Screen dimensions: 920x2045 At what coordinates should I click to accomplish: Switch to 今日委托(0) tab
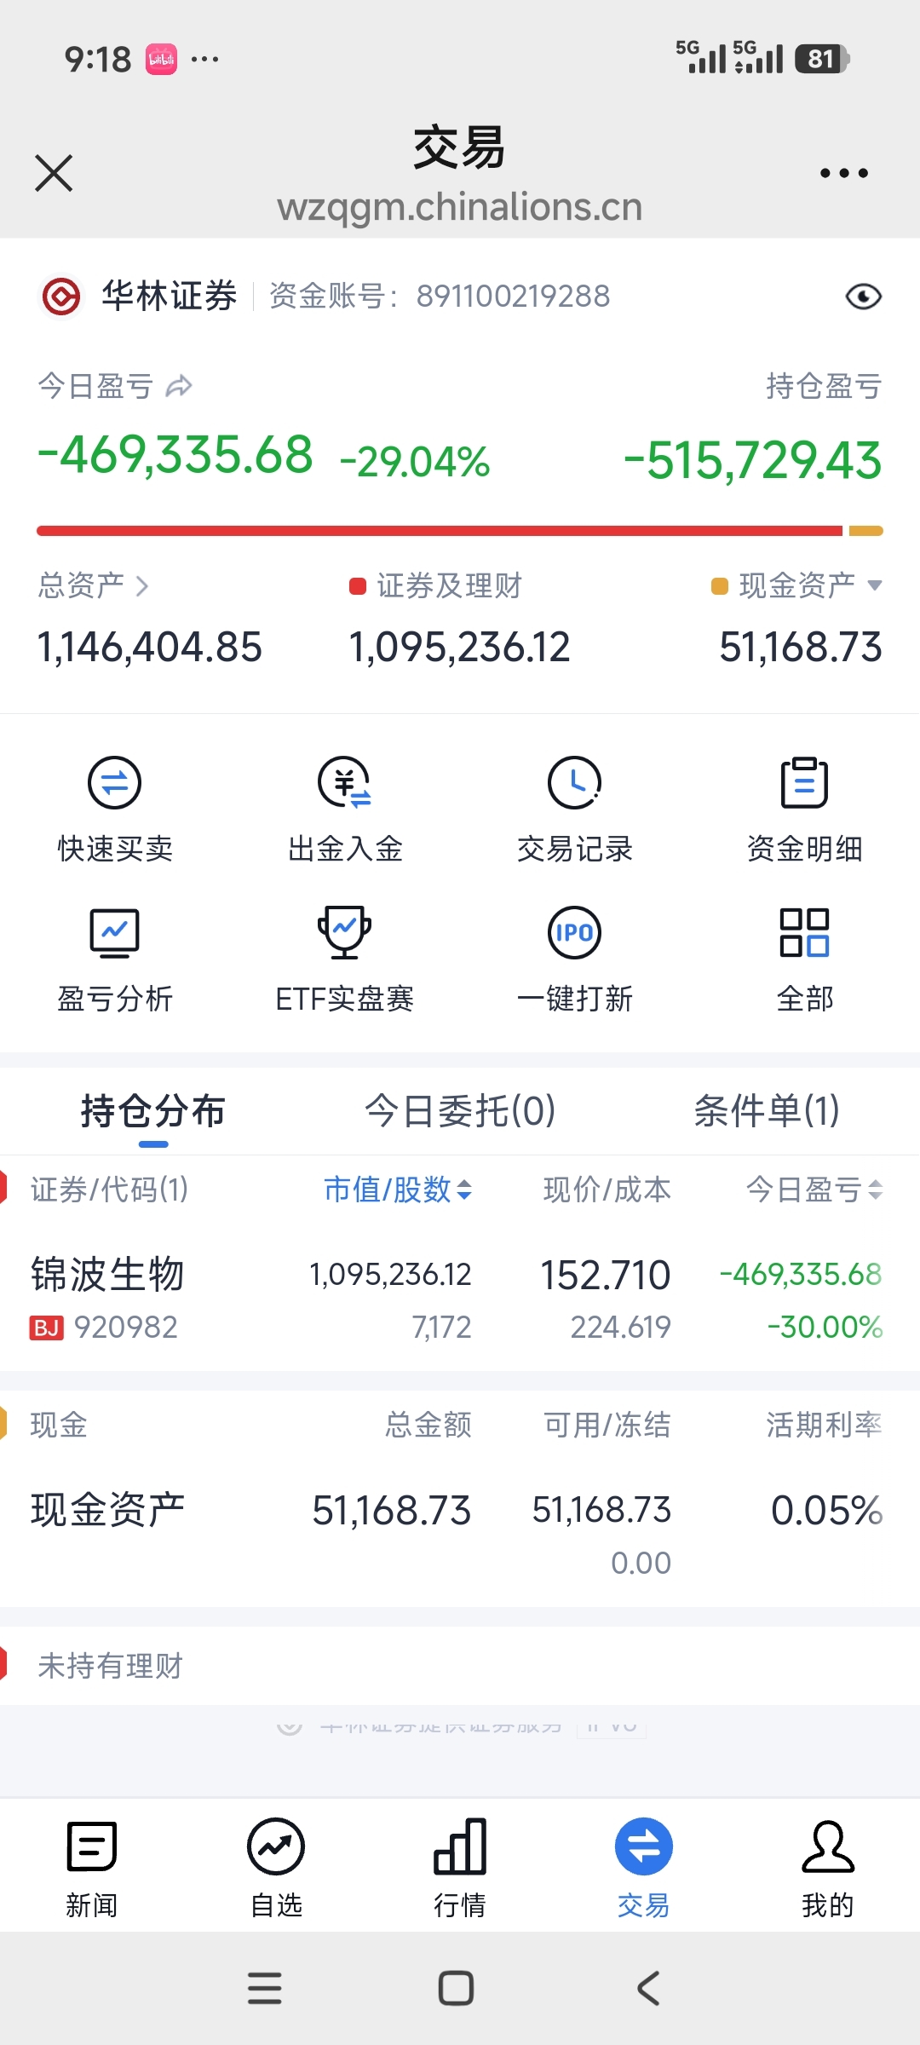click(460, 1111)
